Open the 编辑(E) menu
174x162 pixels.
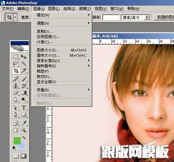pyautogui.click(x=23, y=9)
